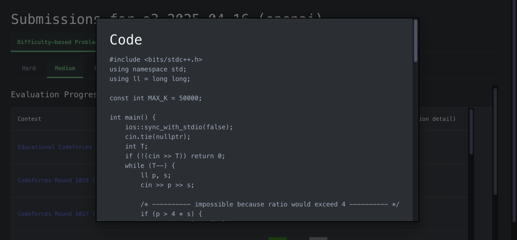Open the Codeforces Round 1028 link
This screenshot has height=240, width=517.
56,181
